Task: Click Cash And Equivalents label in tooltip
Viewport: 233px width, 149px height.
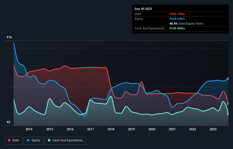Action: pos(150,28)
